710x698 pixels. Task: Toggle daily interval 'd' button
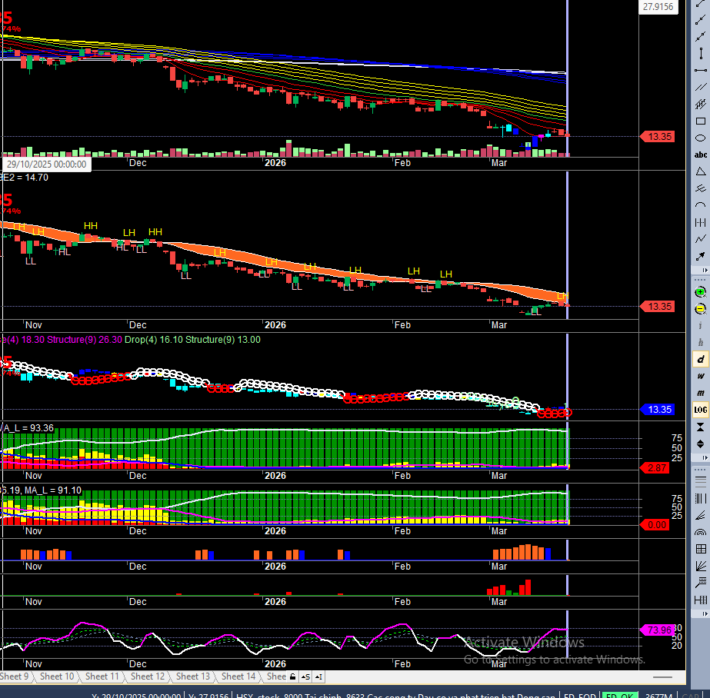pyautogui.click(x=701, y=359)
